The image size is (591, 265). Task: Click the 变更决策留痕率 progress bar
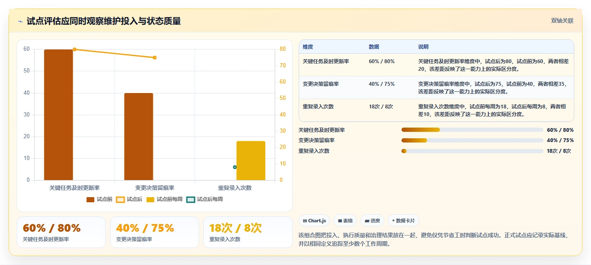(x=472, y=140)
